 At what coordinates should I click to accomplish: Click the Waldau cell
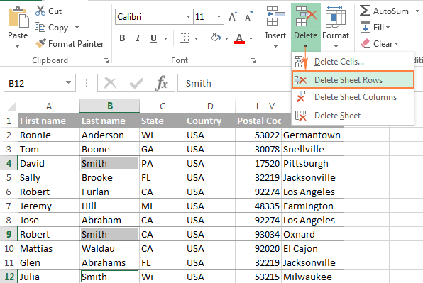[109, 248]
